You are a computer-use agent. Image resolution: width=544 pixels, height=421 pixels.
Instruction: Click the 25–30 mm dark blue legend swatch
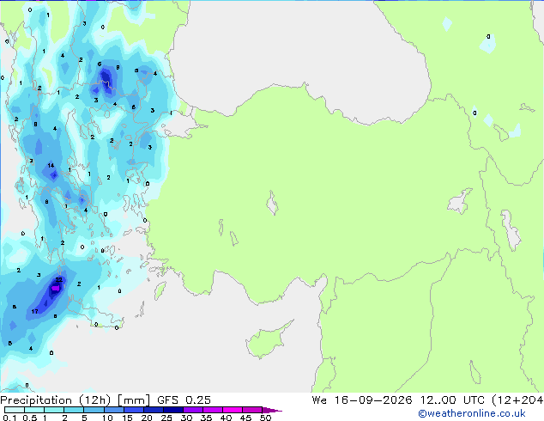[x=173, y=410]
